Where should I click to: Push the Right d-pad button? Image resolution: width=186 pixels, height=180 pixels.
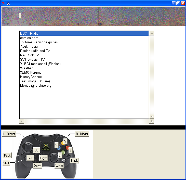coord(44,158)
